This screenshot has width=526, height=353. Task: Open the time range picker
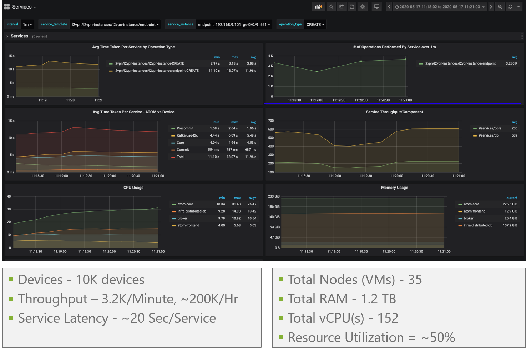coord(440,7)
